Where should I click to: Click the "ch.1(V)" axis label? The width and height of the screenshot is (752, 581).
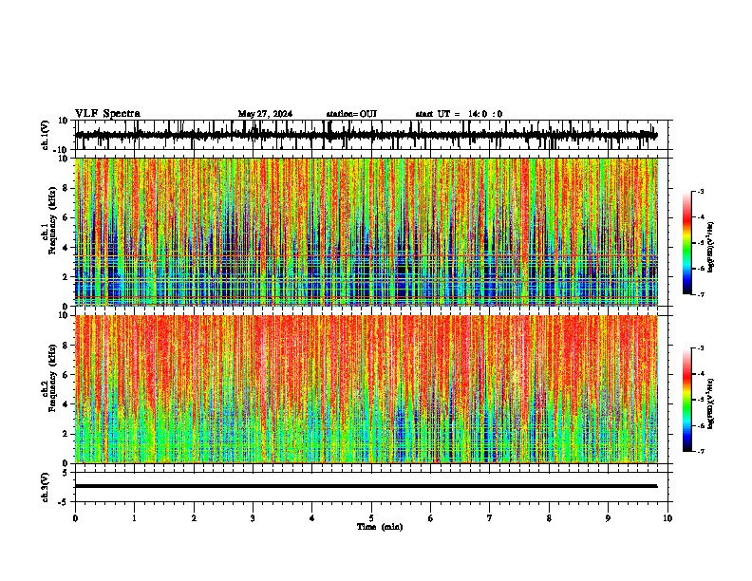point(46,135)
